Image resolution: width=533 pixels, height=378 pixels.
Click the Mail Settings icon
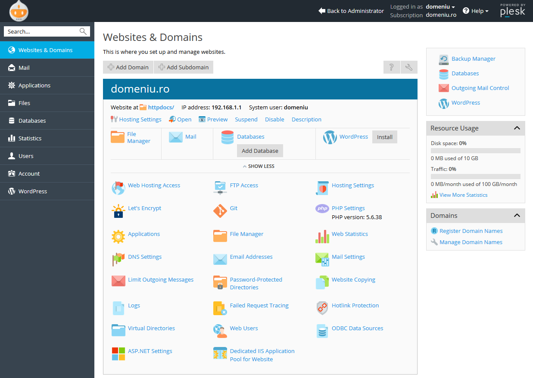(322, 259)
